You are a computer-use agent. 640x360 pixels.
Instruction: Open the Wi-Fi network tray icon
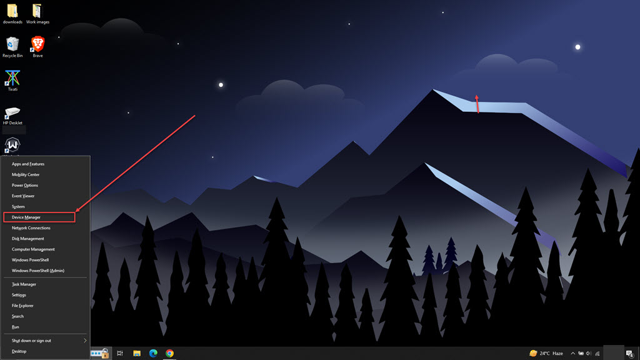597,354
